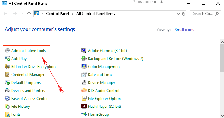Open the Devices and Printers icon
Image resolution: width=224 pixels, height=118 pixels.
7,91
